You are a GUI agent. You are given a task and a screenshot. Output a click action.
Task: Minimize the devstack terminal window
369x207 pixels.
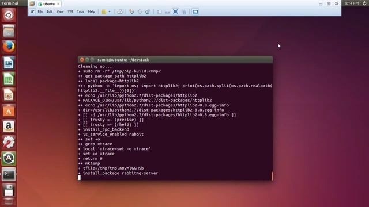pos(87,60)
